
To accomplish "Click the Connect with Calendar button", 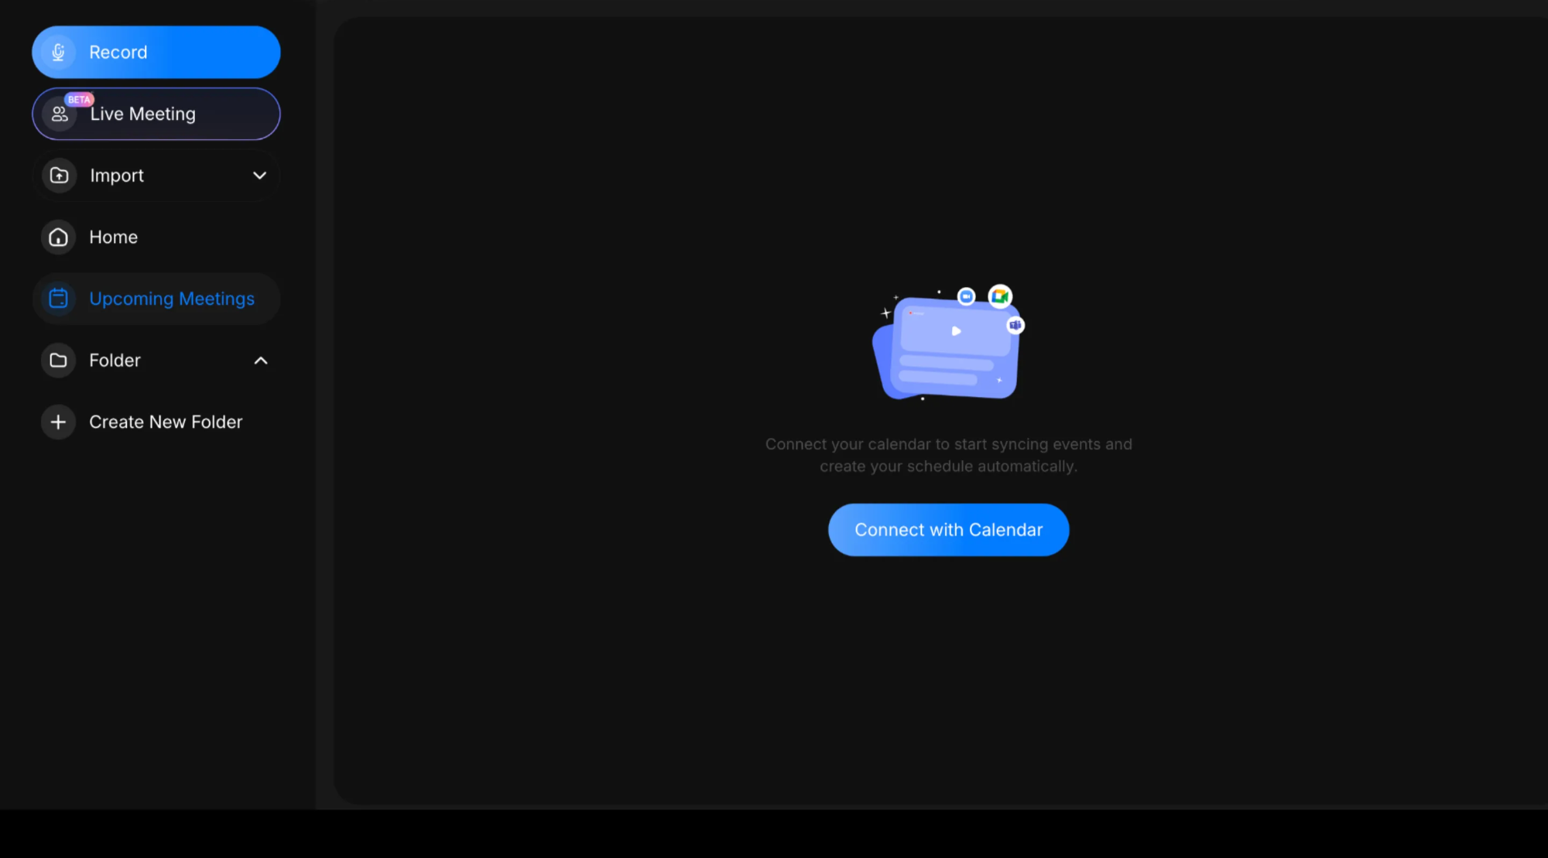I will pos(948,529).
